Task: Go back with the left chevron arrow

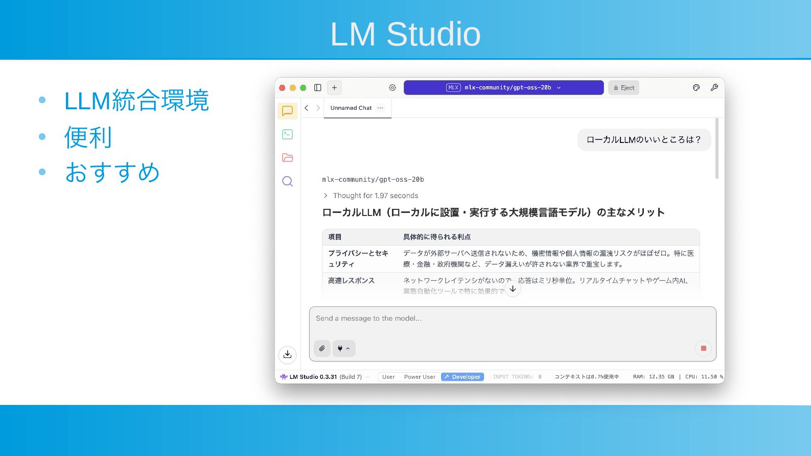Action: click(x=307, y=108)
